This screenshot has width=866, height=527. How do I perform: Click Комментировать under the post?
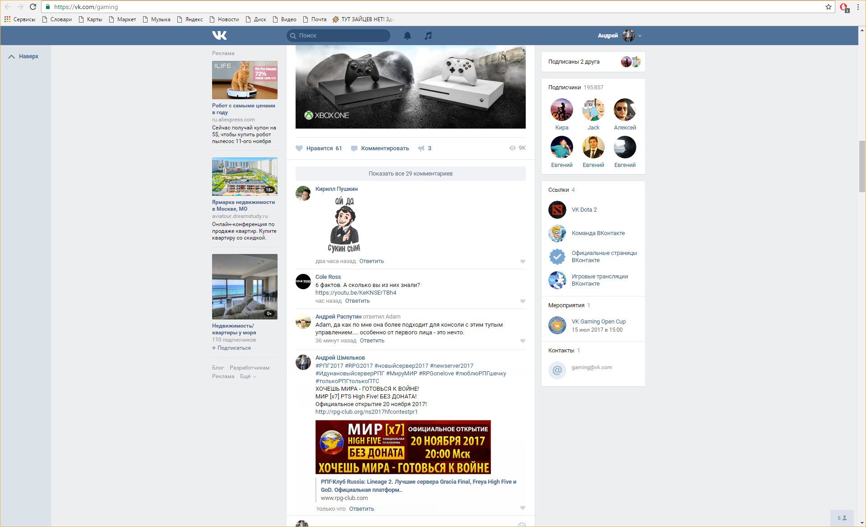pos(380,148)
